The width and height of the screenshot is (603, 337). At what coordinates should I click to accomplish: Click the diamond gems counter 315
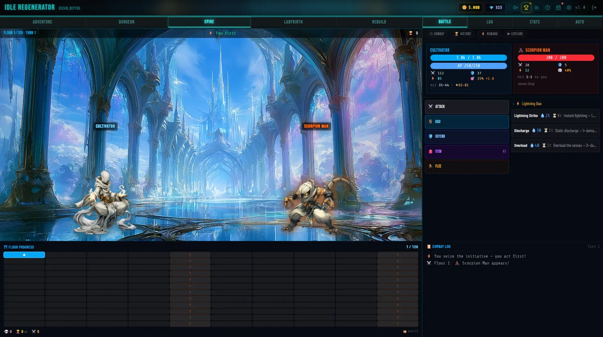click(x=496, y=8)
